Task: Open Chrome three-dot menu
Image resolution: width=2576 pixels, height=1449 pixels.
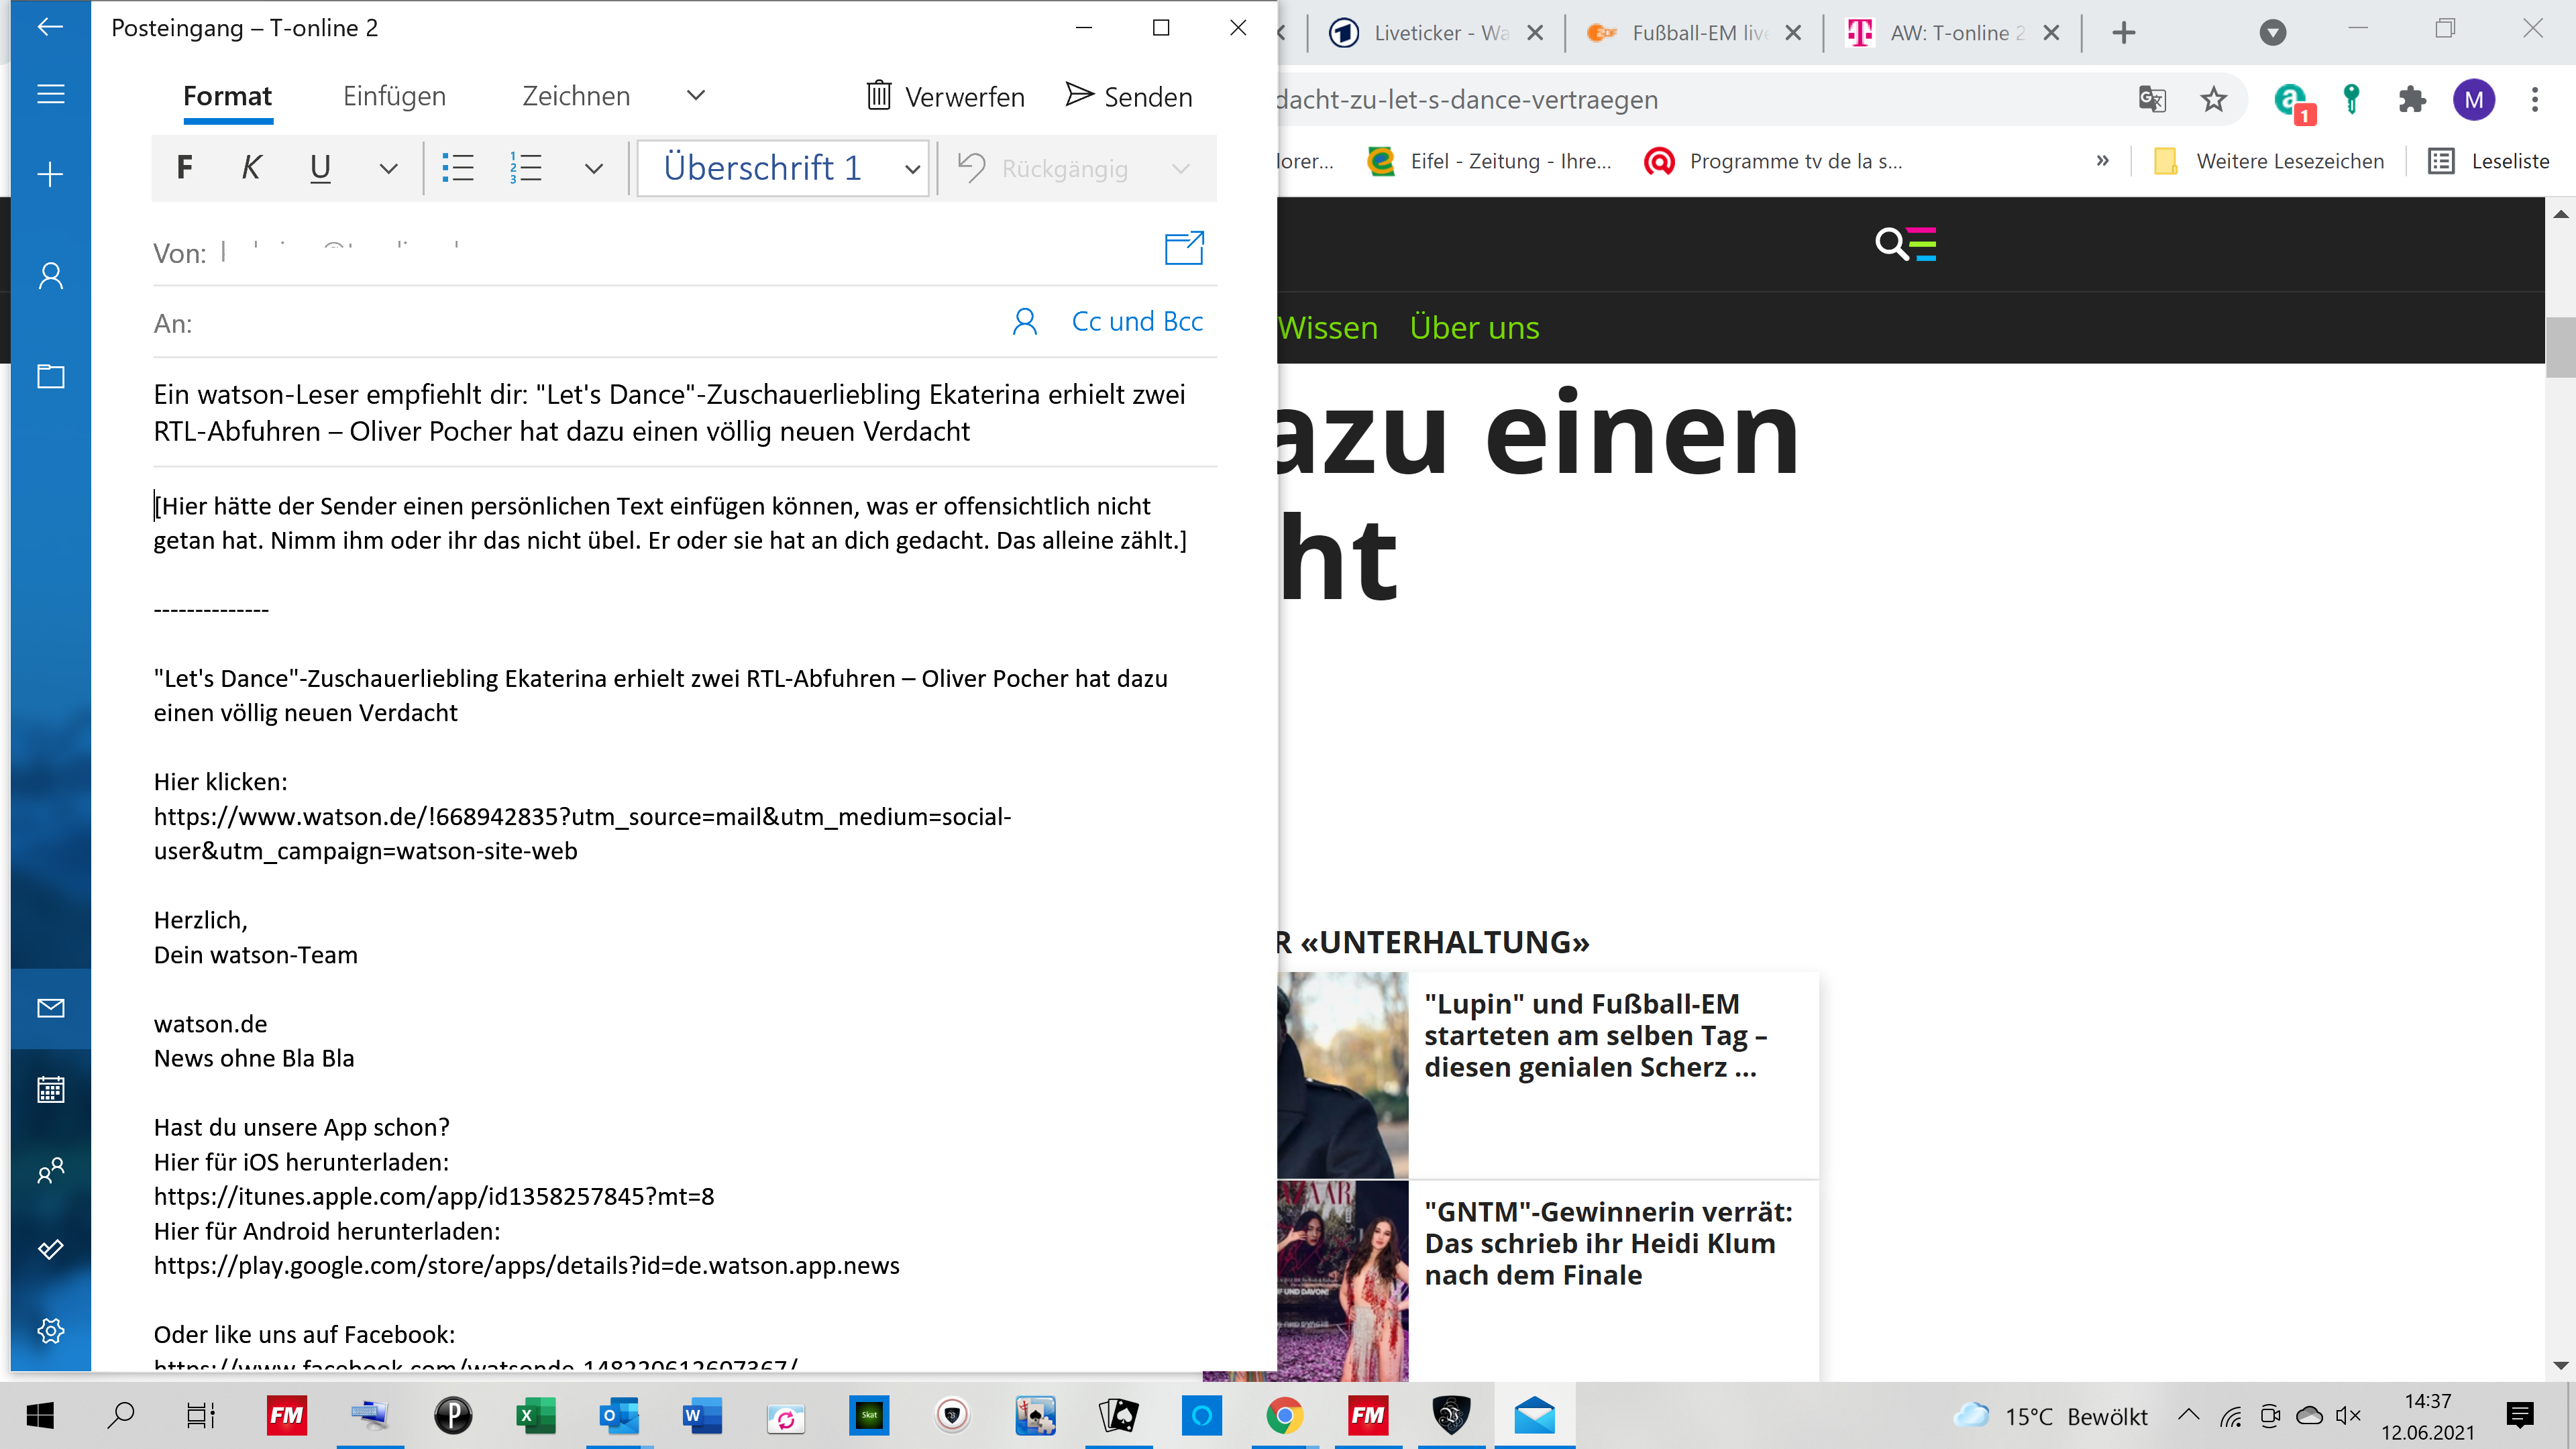Action: pyautogui.click(x=2534, y=99)
